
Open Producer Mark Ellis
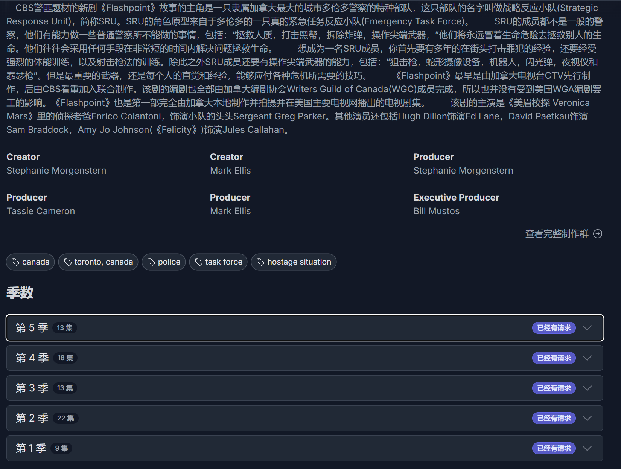230,211
